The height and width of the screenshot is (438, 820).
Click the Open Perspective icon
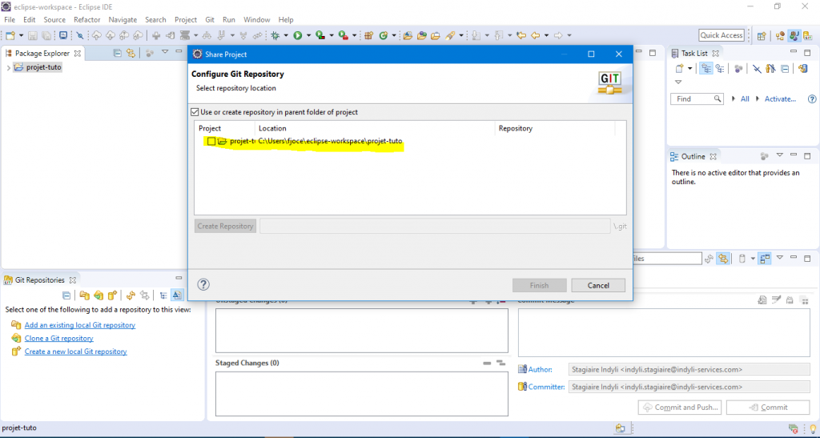tap(762, 35)
